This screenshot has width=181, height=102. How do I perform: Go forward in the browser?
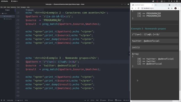tap(135, 8)
